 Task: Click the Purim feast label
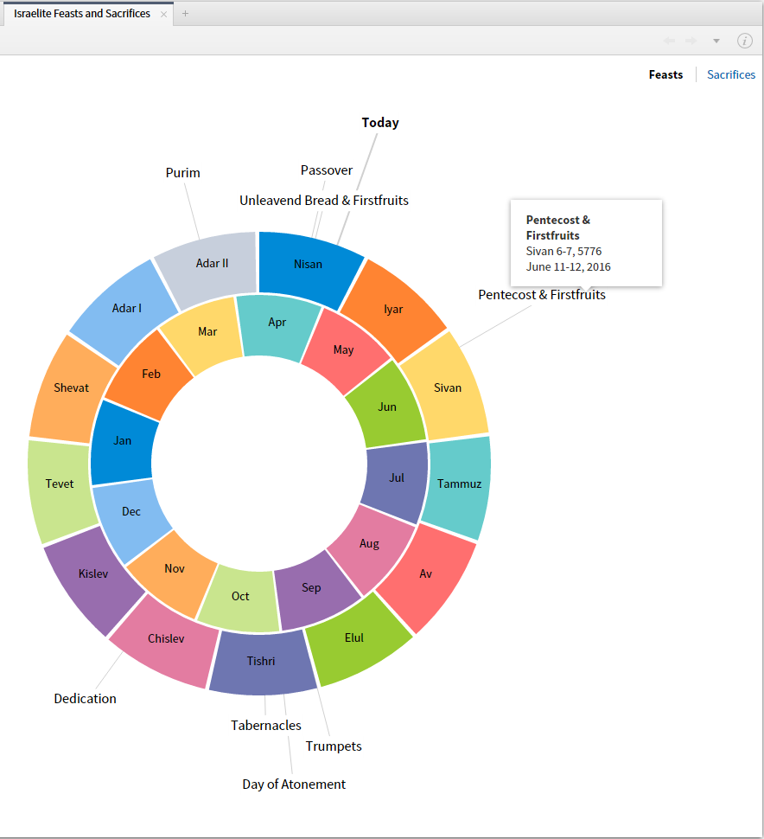click(183, 173)
